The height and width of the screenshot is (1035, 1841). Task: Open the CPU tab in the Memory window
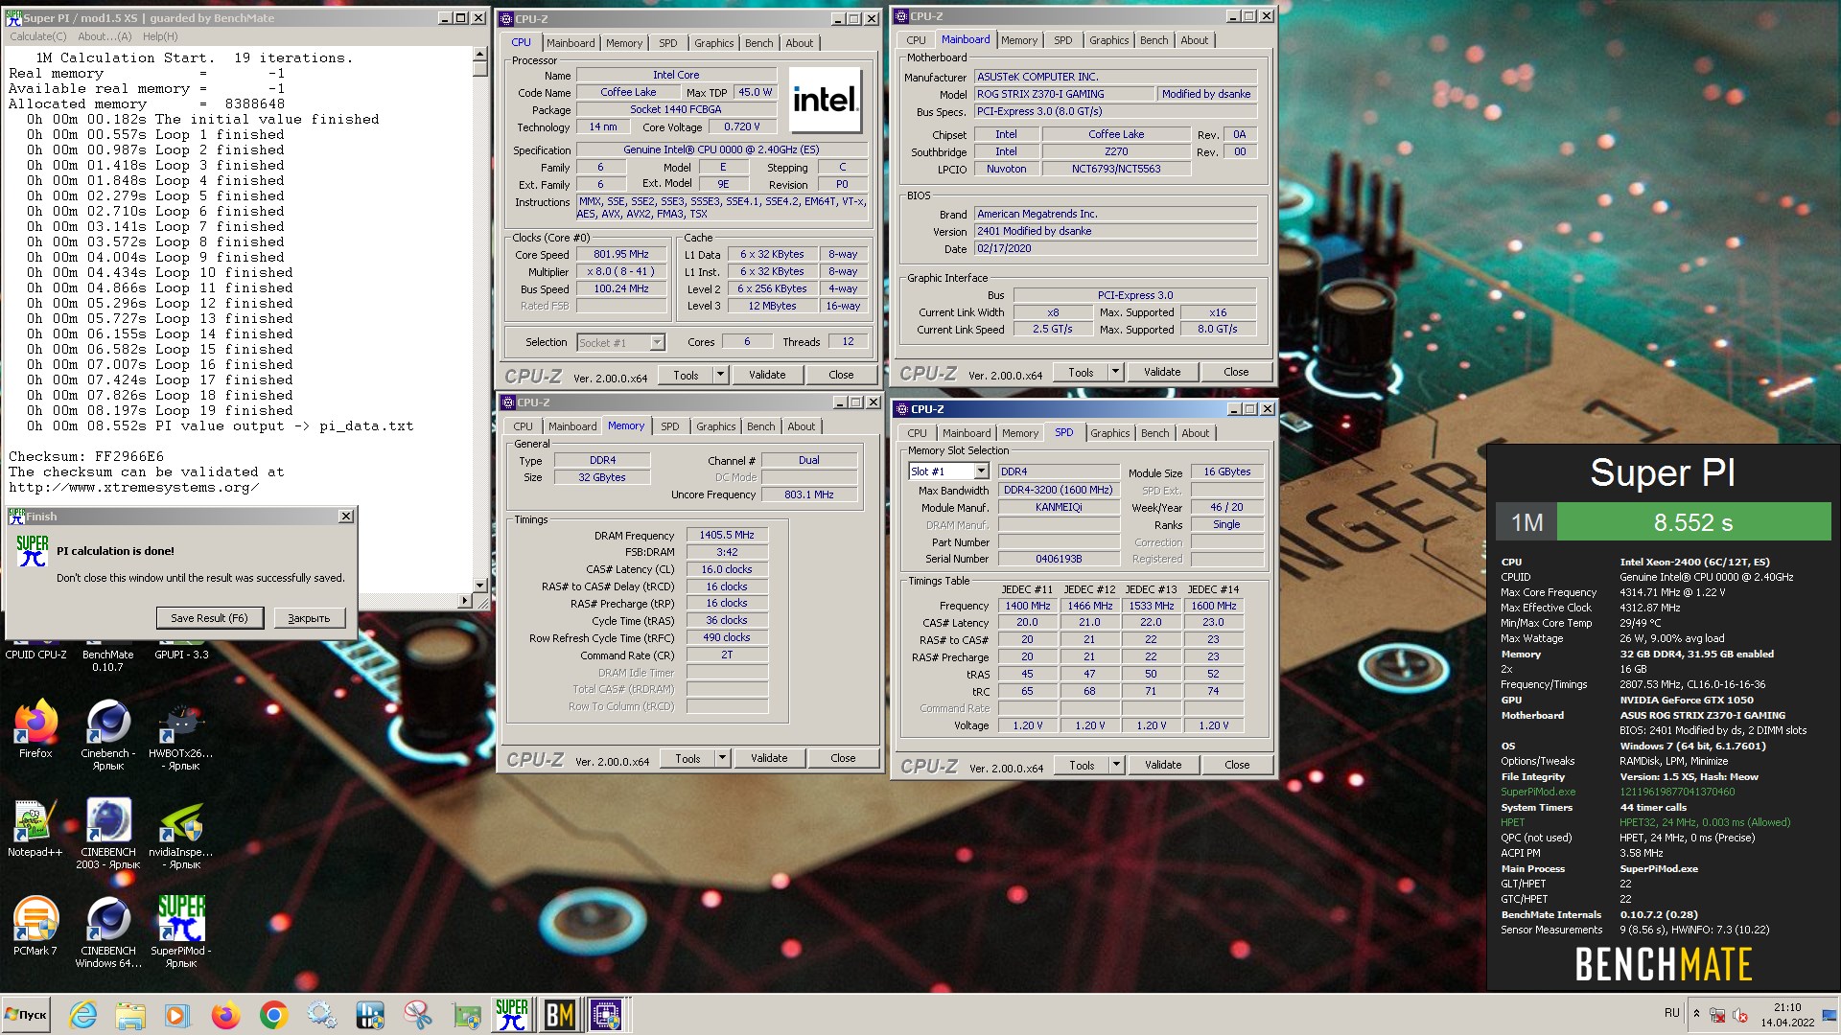point(523,426)
